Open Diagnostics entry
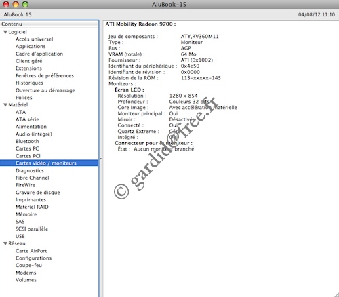 point(30,170)
